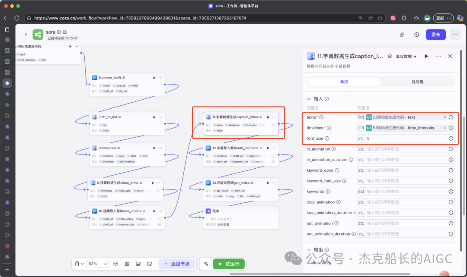Select the 11.字幕数据生成caption_infos node title

tap(235, 117)
